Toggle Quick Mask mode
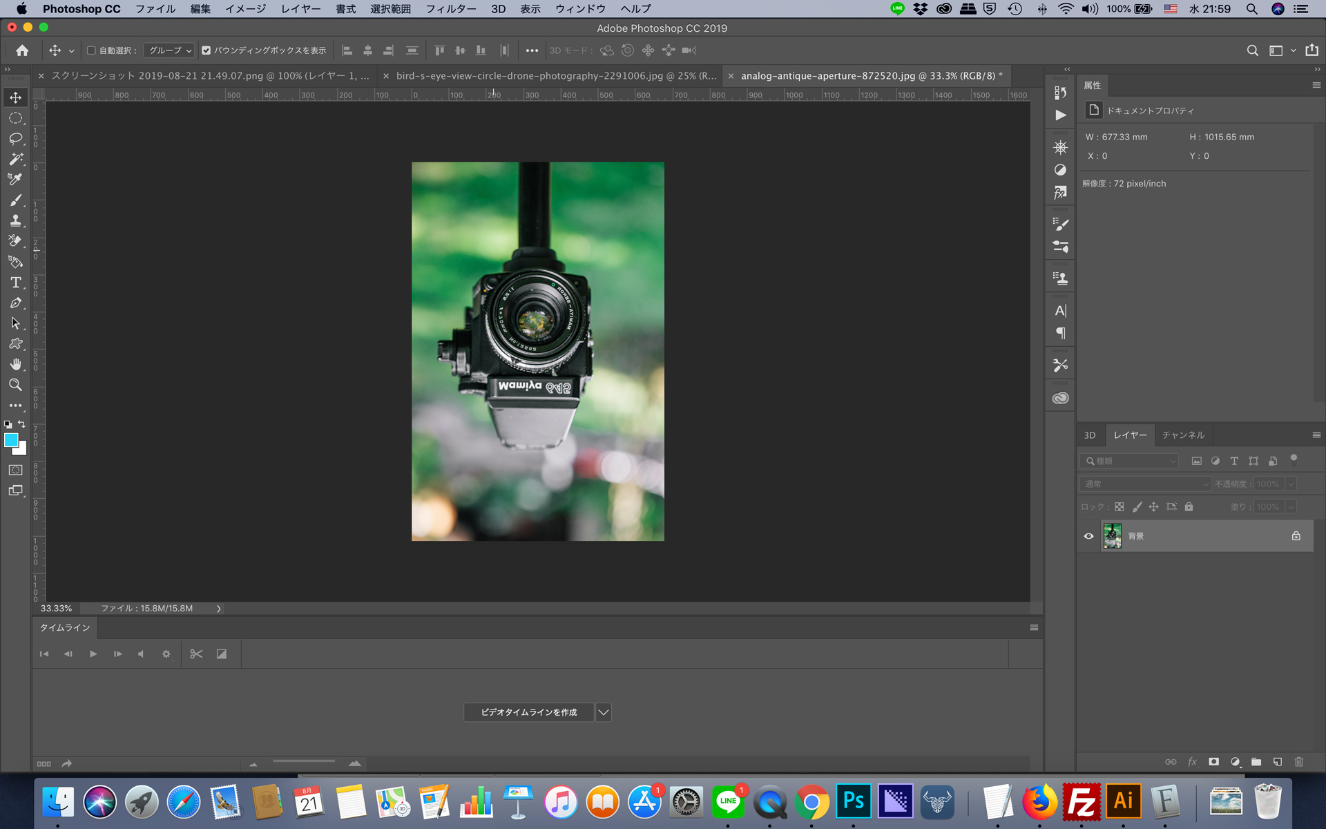Screen dimensions: 1326x829 pos(15,470)
